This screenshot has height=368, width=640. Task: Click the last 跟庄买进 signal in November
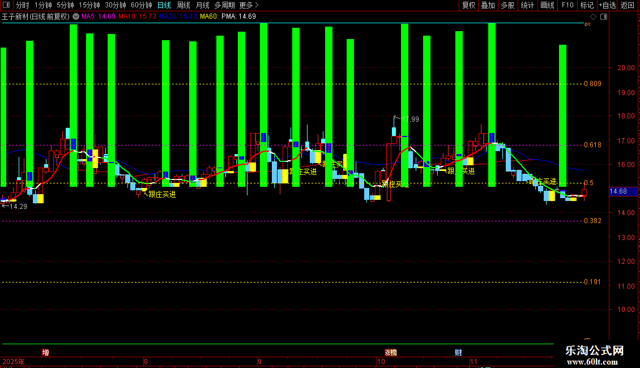pyautogui.click(x=543, y=181)
